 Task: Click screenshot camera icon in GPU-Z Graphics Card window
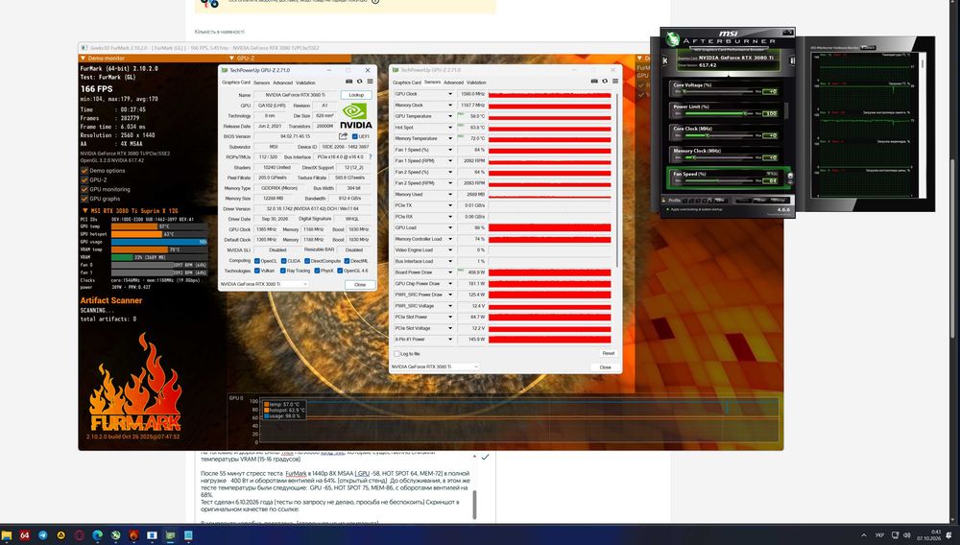point(349,82)
